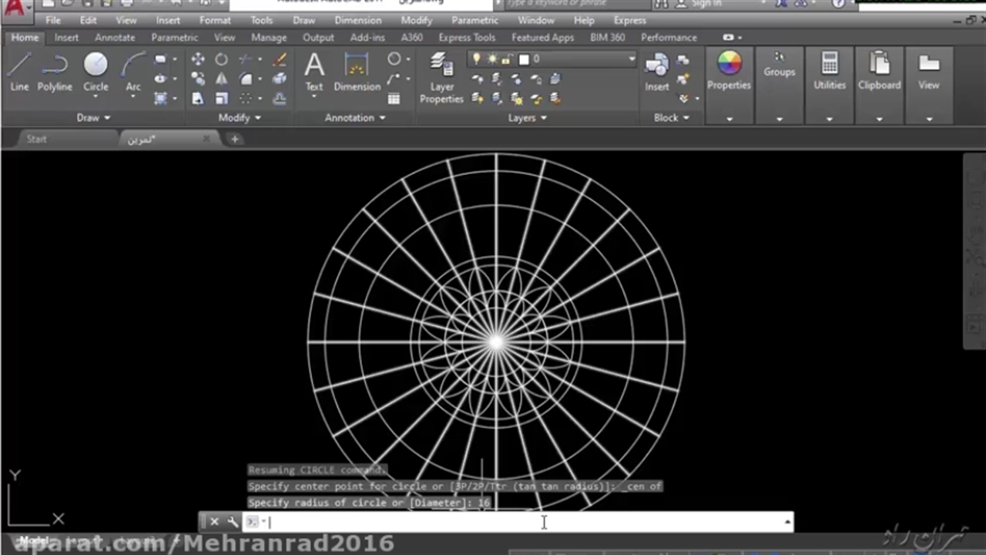Screen dimensions: 986x555
Task: Toggle layer lock padlock icon
Action: pos(506,59)
